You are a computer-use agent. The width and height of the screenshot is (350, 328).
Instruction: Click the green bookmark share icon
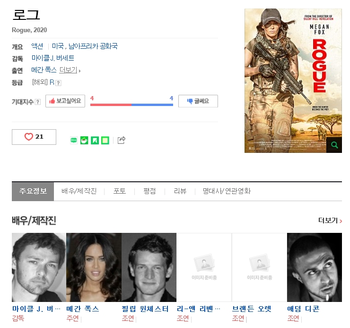(x=95, y=140)
